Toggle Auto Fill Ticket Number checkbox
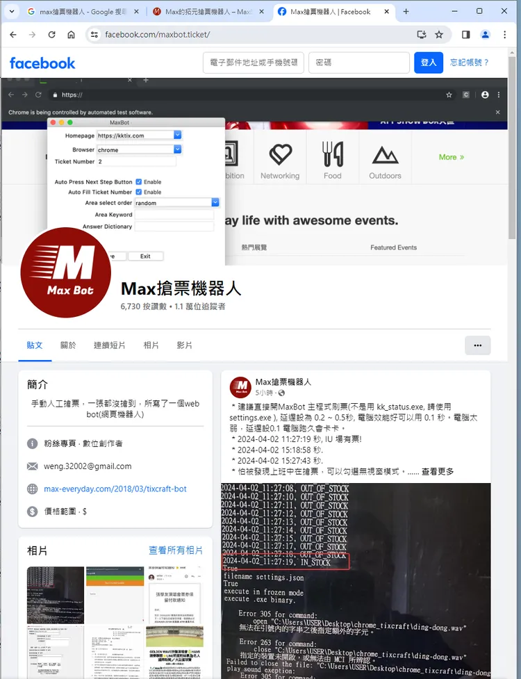 (x=139, y=192)
